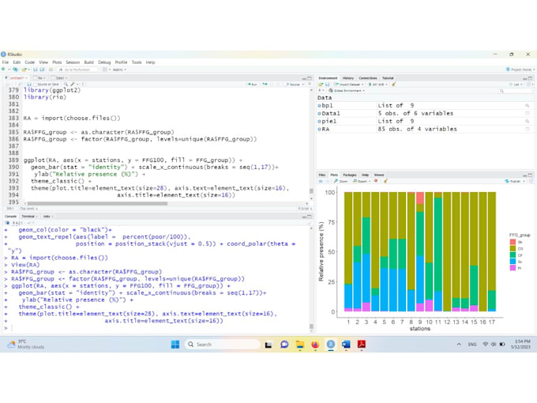Maximize the Environment pane
This screenshot has height=403, width=537.
coord(531,78)
